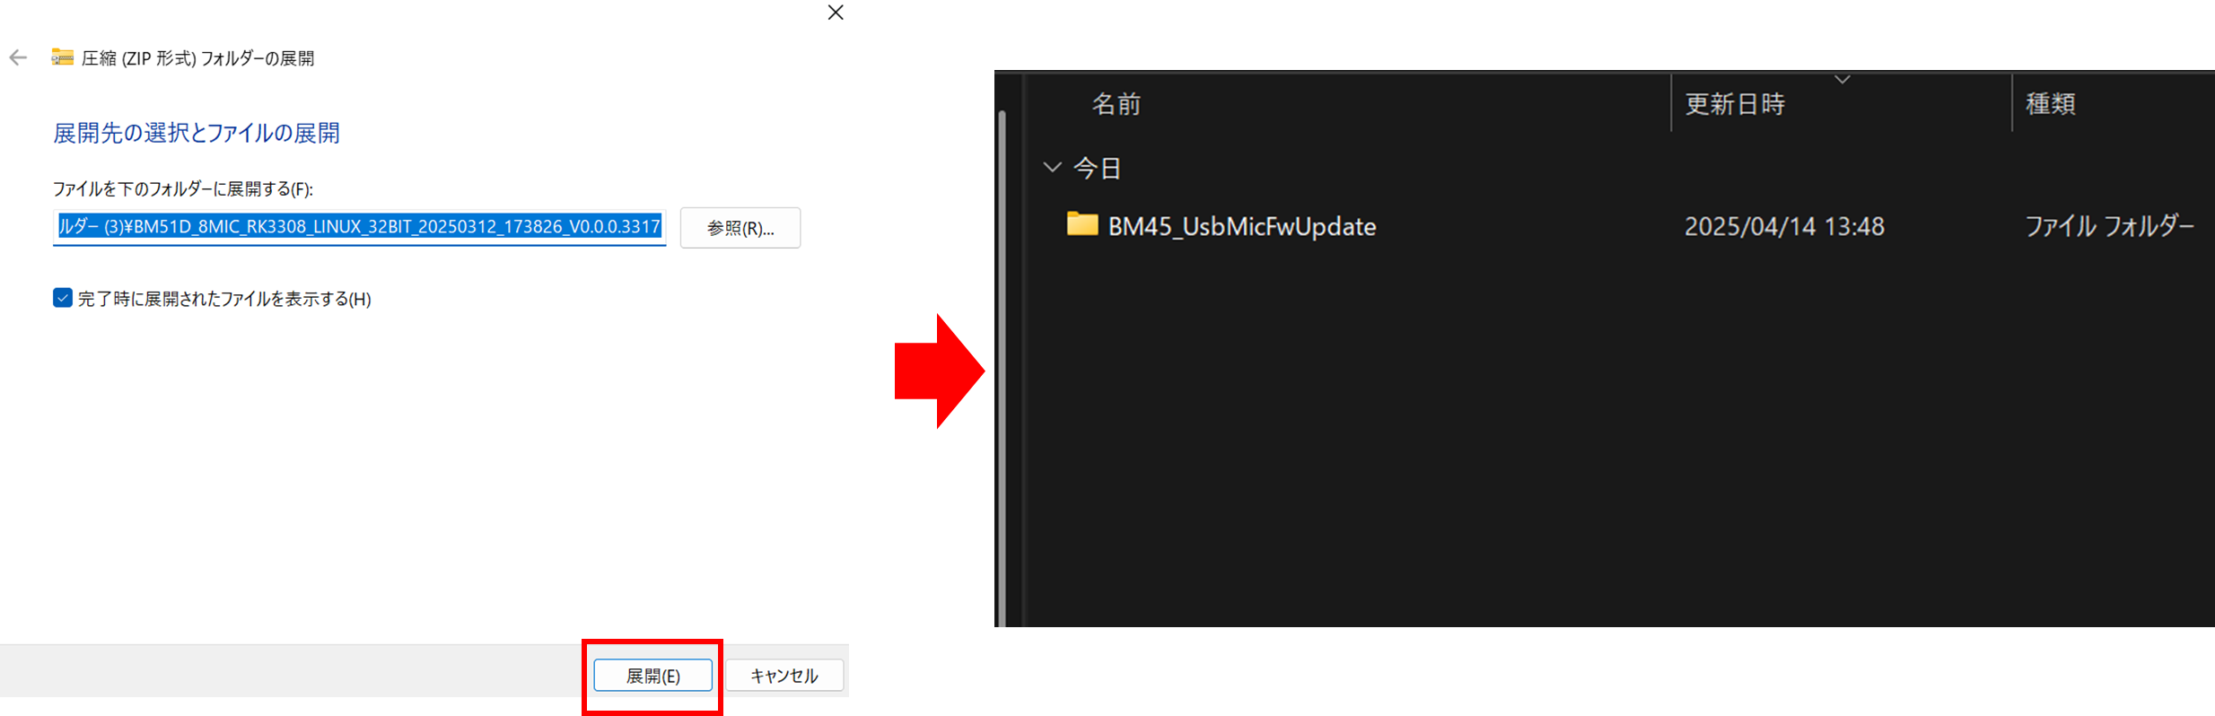2215x716 pixels.
Task: Click the 展開先の選択とファイルの展開 heading
Action: tap(197, 133)
